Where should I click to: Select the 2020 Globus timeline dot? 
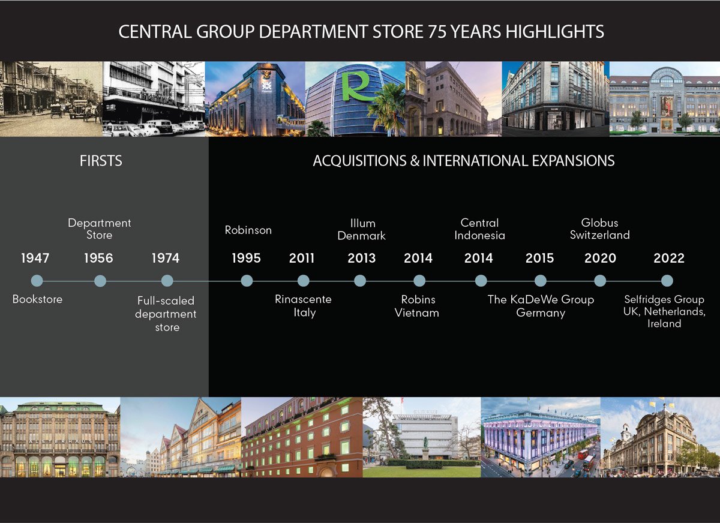click(x=600, y=281)
